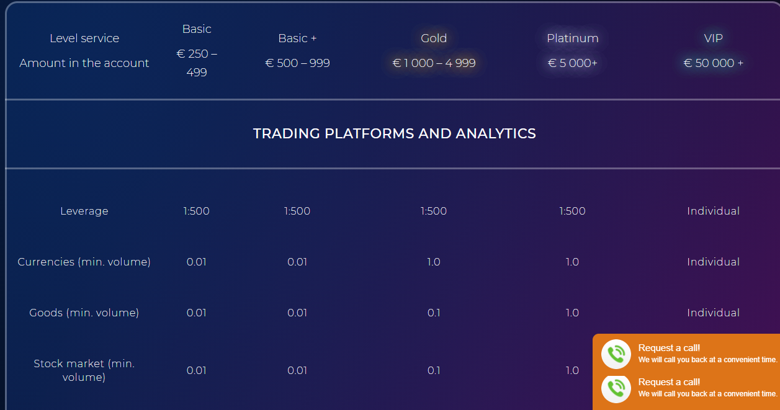Select the Platinum account level header
This screenshot has height=410, width=780.
tap(572, 38)
